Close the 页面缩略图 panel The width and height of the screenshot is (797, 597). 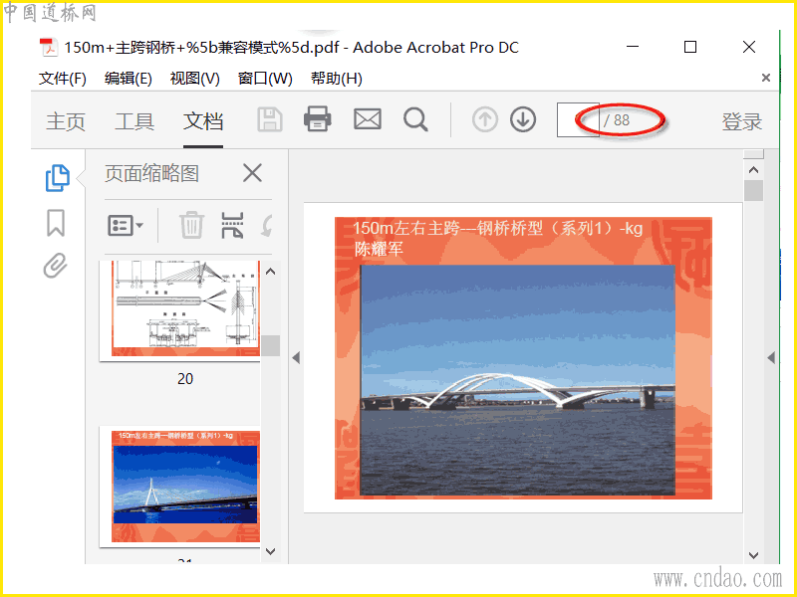[x=252, y=173]
